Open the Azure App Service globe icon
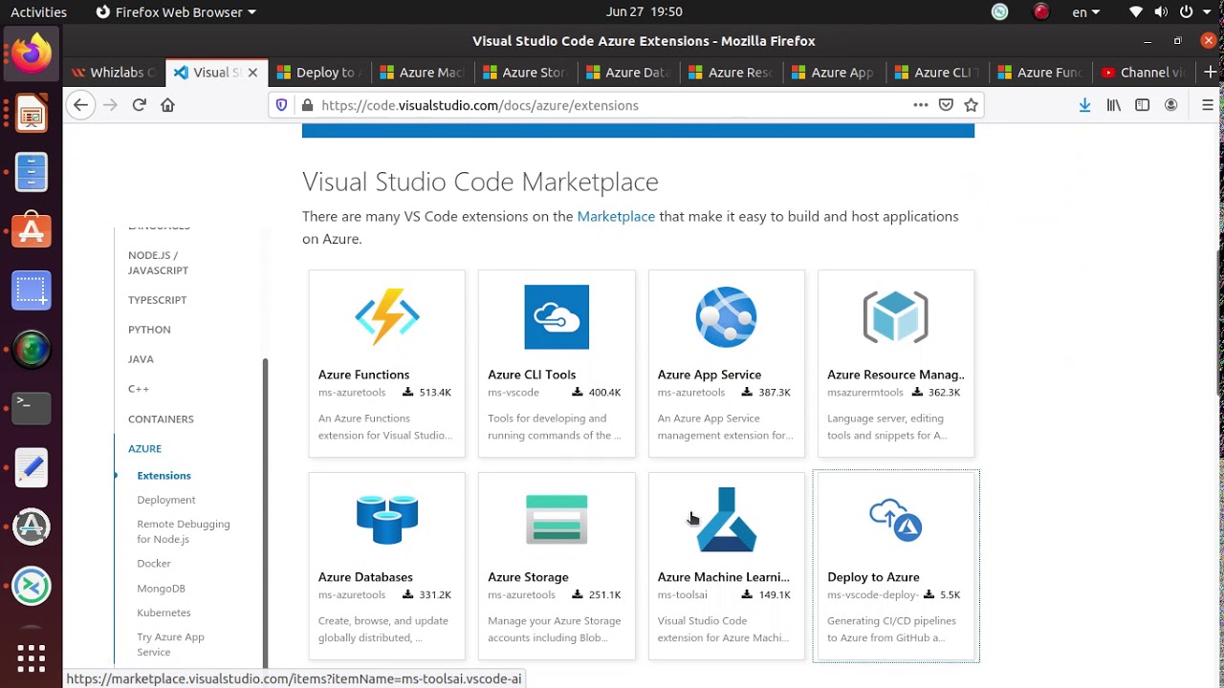Screen dimensions: 1224x688 pyautogui.click(x=726, y=317)
